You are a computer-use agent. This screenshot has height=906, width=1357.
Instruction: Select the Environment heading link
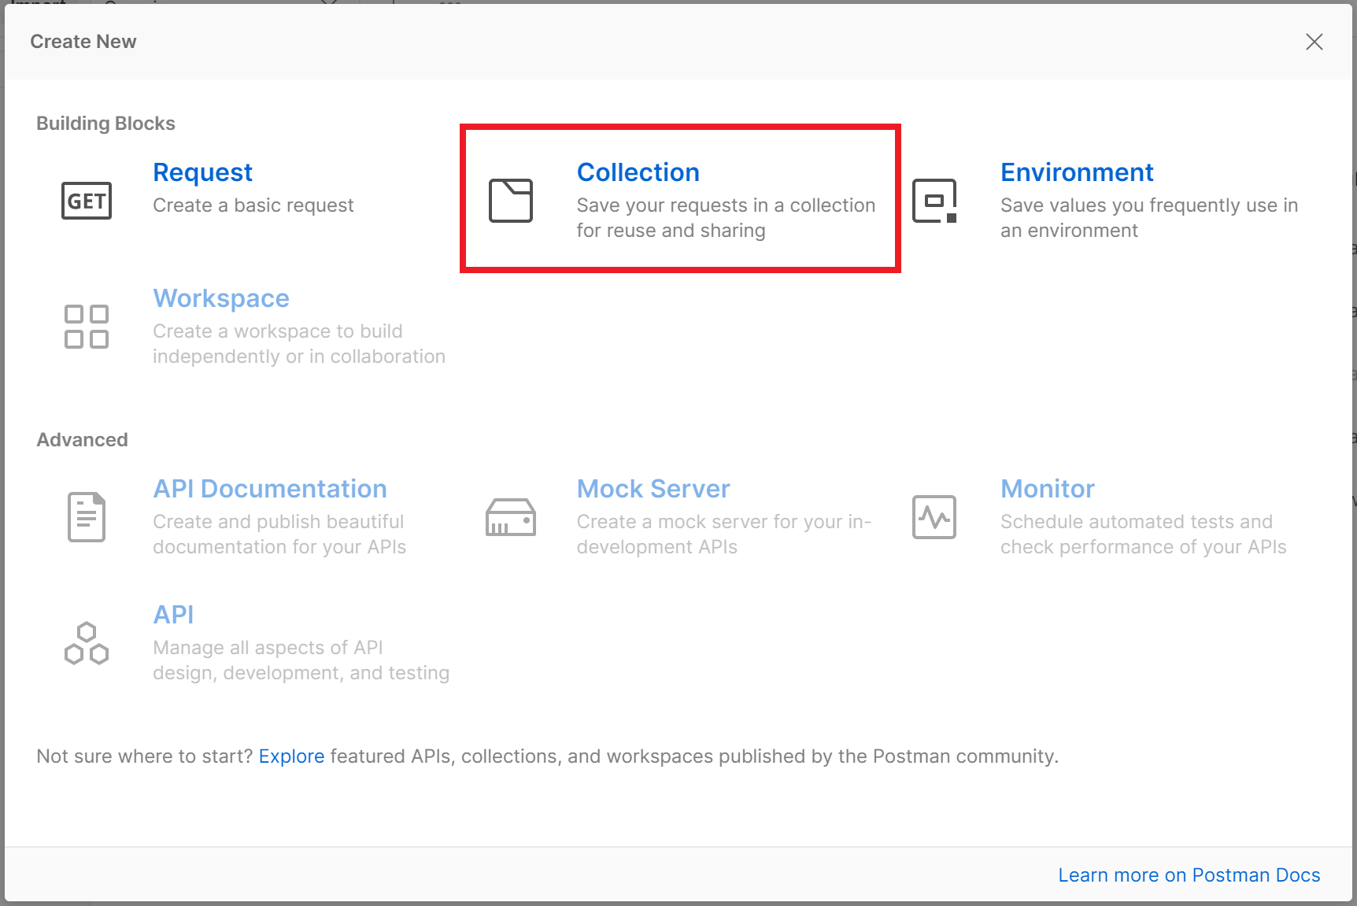point(1077,172)
